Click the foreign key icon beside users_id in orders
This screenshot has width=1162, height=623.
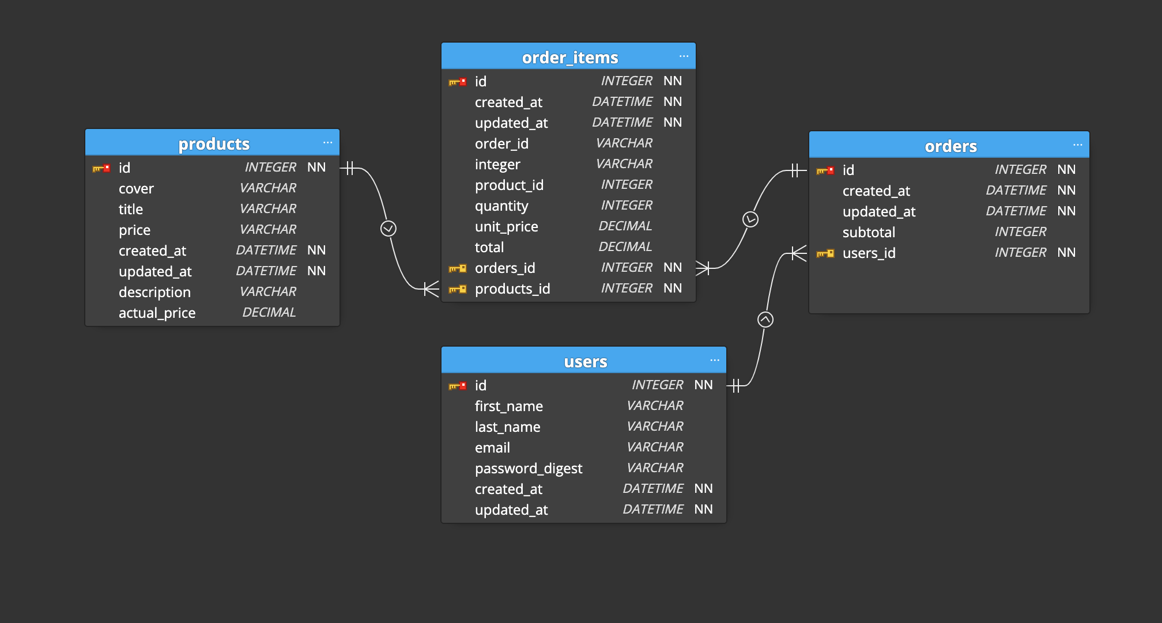824,253
